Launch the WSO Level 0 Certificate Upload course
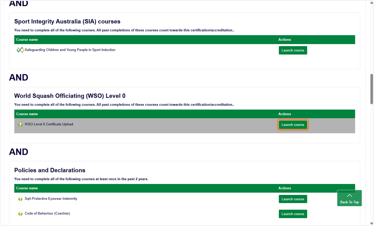The width and height of the screenshot is (374, 226). 293,125
